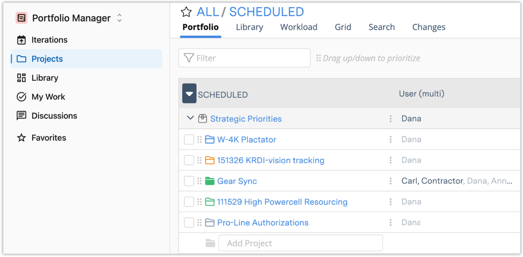Open the 151326 KRDI-vision tracking project
The image size is (523, 257).
click(x=270, y=160)
